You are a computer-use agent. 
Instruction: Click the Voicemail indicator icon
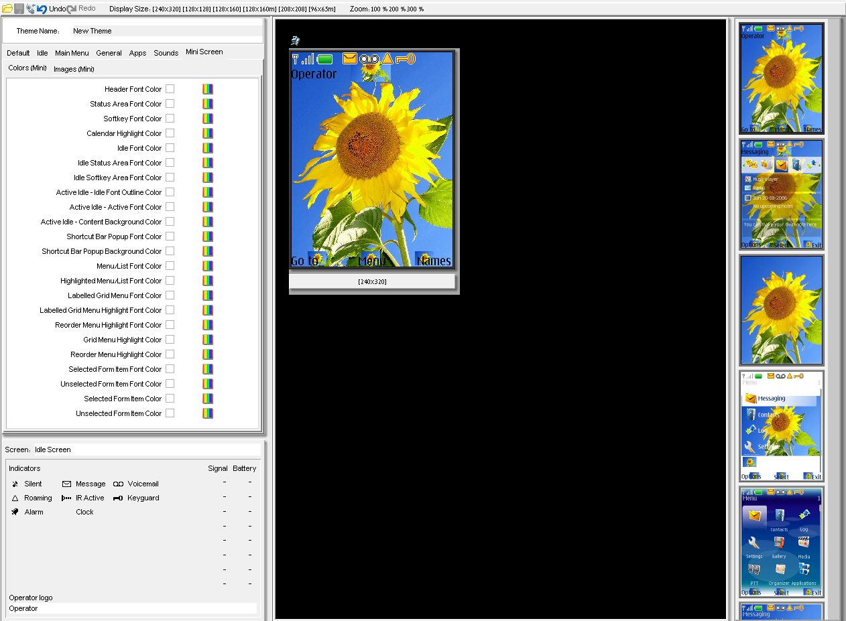118,484
